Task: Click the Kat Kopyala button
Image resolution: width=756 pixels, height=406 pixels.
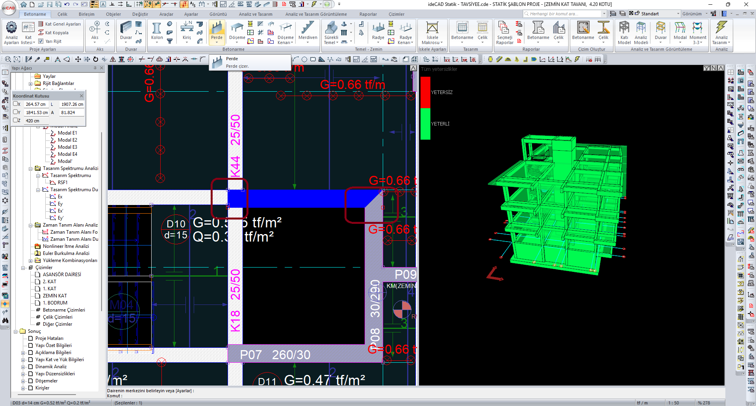Action: tap(54, 33)
